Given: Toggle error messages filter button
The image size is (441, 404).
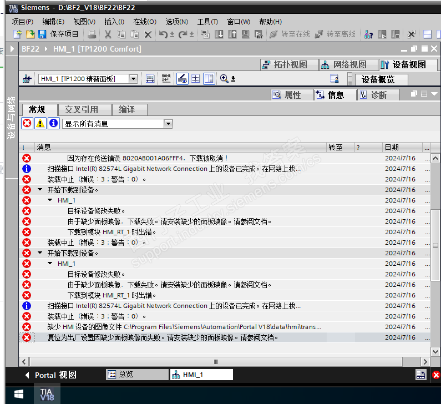Looking at the screenshot, I should (x=27, y=123).
